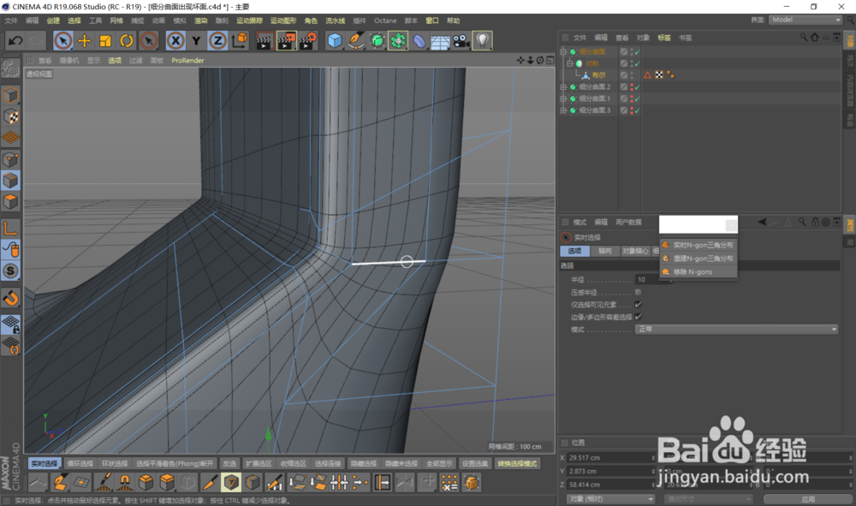The width and height of the screenshot is (856, 506).
Task: Open the 文件 menu in main menu bar
Action: pos(11,21)
